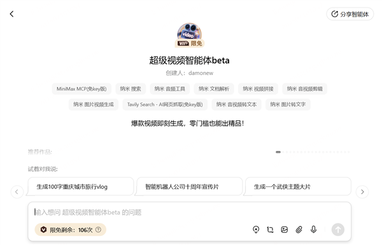Click the 分享智能体 share button

pyautogui.click(x=350, y=14)
